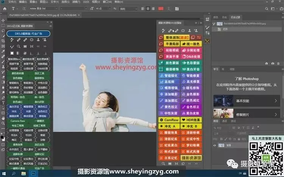284x177 pixels.
Task: Click the layer thumbnail in Layers panel
Action: (222, 145)
